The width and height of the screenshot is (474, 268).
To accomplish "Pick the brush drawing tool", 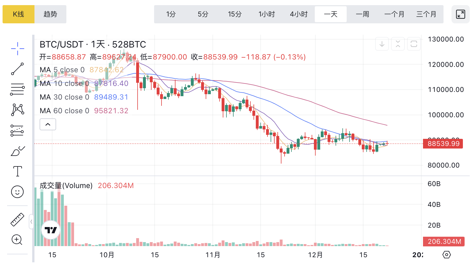I will pos(17,151).
